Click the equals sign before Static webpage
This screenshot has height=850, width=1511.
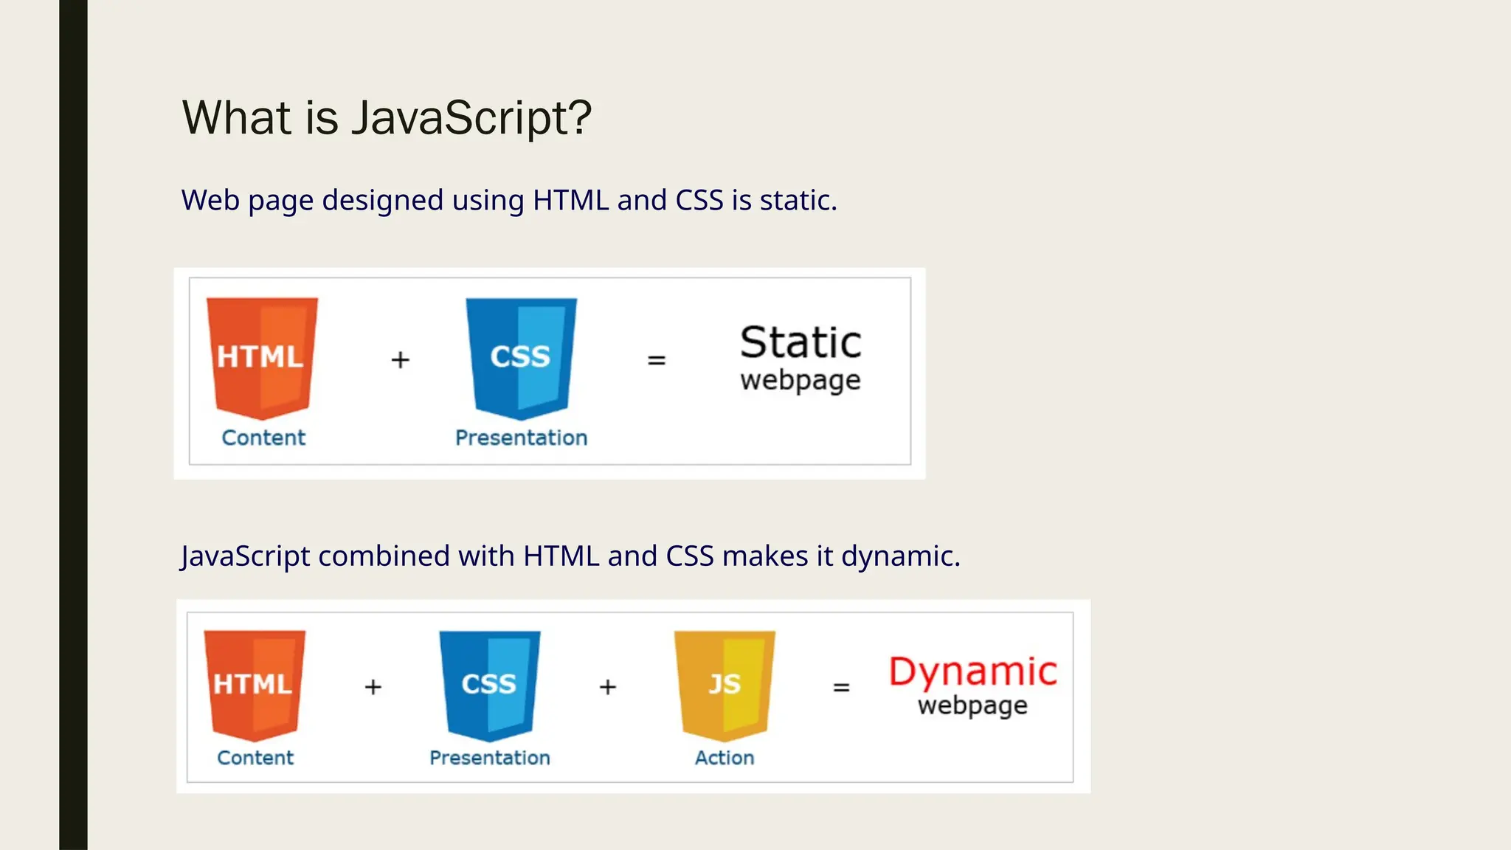point(656,361)
